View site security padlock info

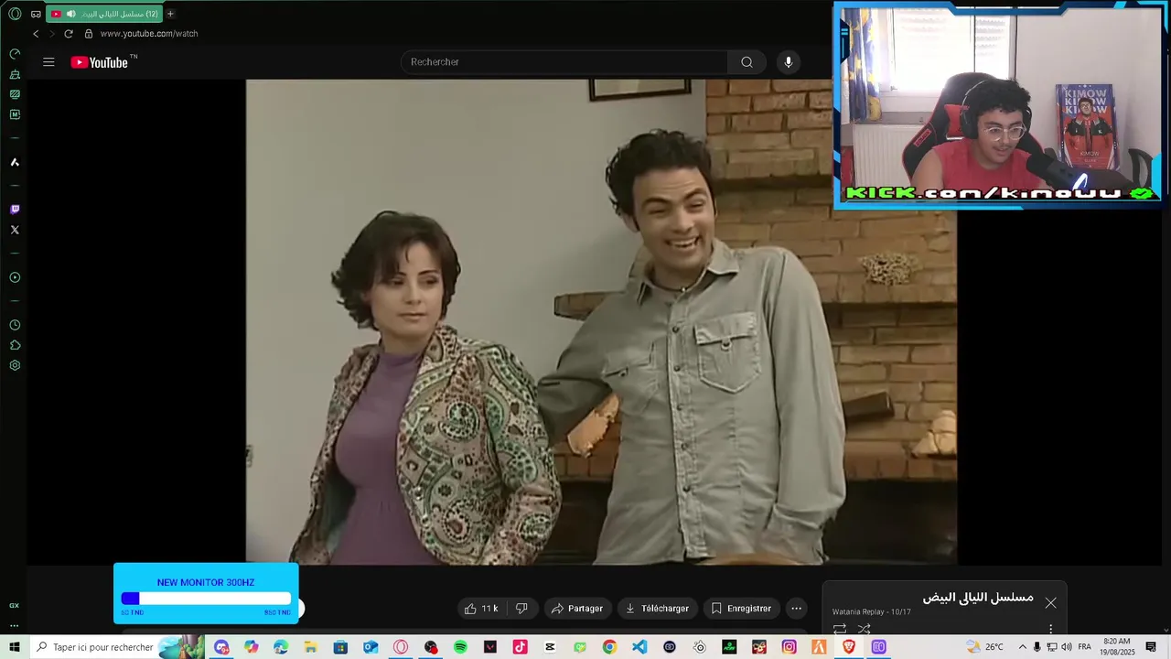click(x=89, y=34)
